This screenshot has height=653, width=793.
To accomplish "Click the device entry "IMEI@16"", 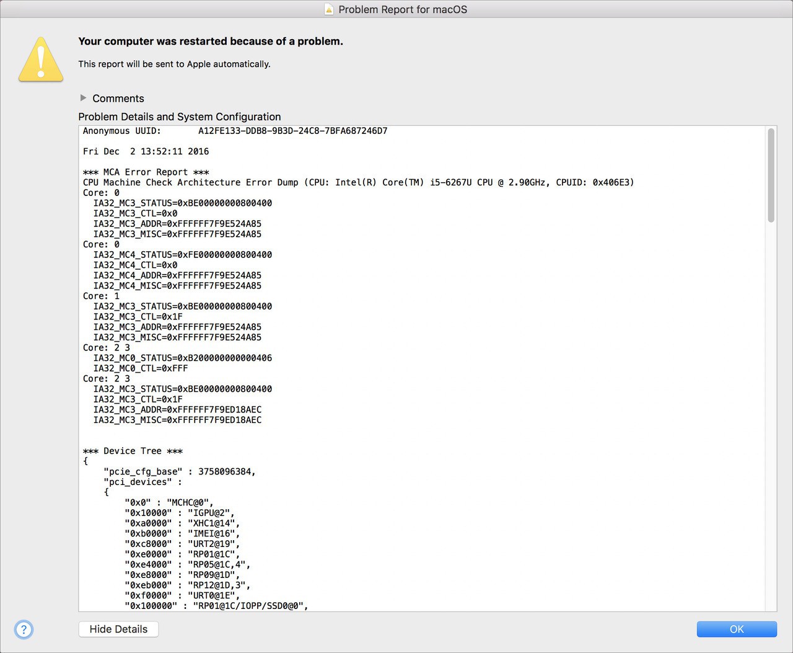I will [182, 533].
